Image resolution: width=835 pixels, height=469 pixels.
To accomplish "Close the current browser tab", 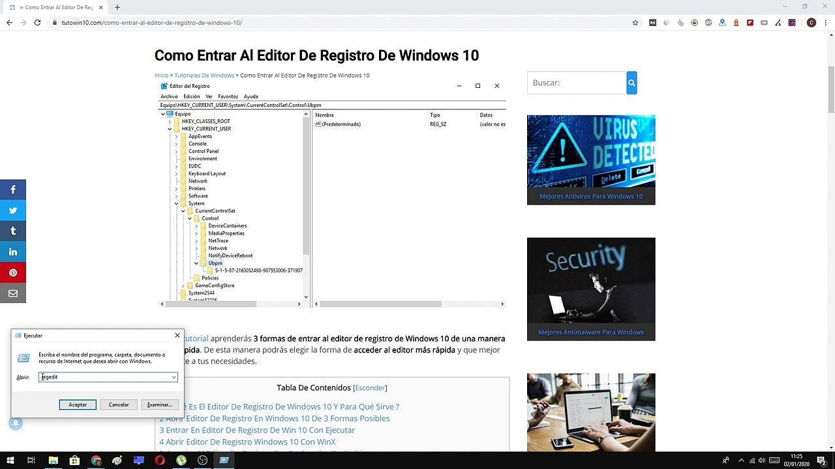I will tap(100, 7).
